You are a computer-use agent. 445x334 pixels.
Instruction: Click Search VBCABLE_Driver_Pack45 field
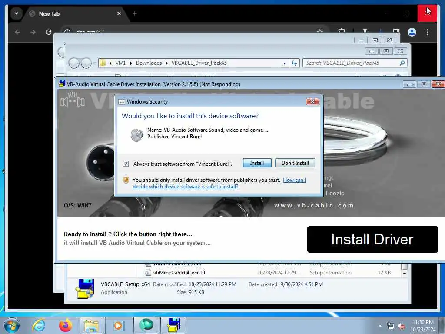click(355, 63)
